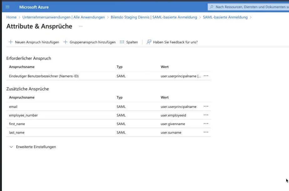Open Bilendo Staging Dennis breadcrumb link
Viewport: 289px width, 191px height.
click(154, 17)
